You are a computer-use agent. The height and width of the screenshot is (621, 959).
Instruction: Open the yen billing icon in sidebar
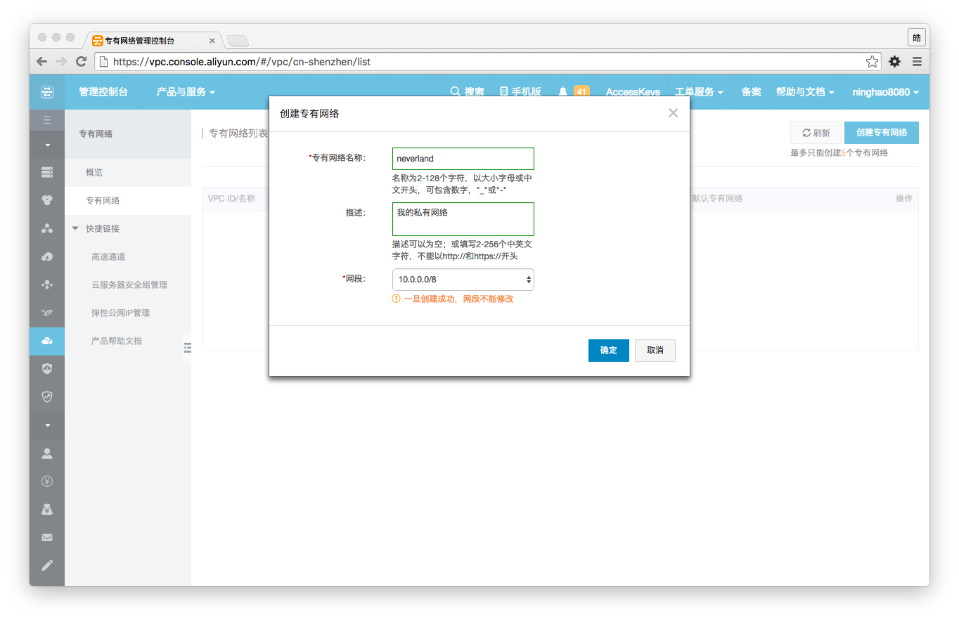click(x=47, y=481)
